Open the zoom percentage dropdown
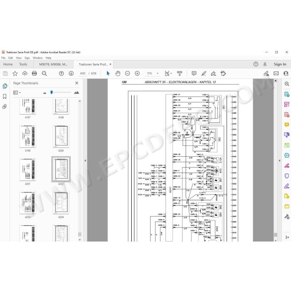This screenshot has width=291, height=291. pyautogui.click(x=158, y=74)
